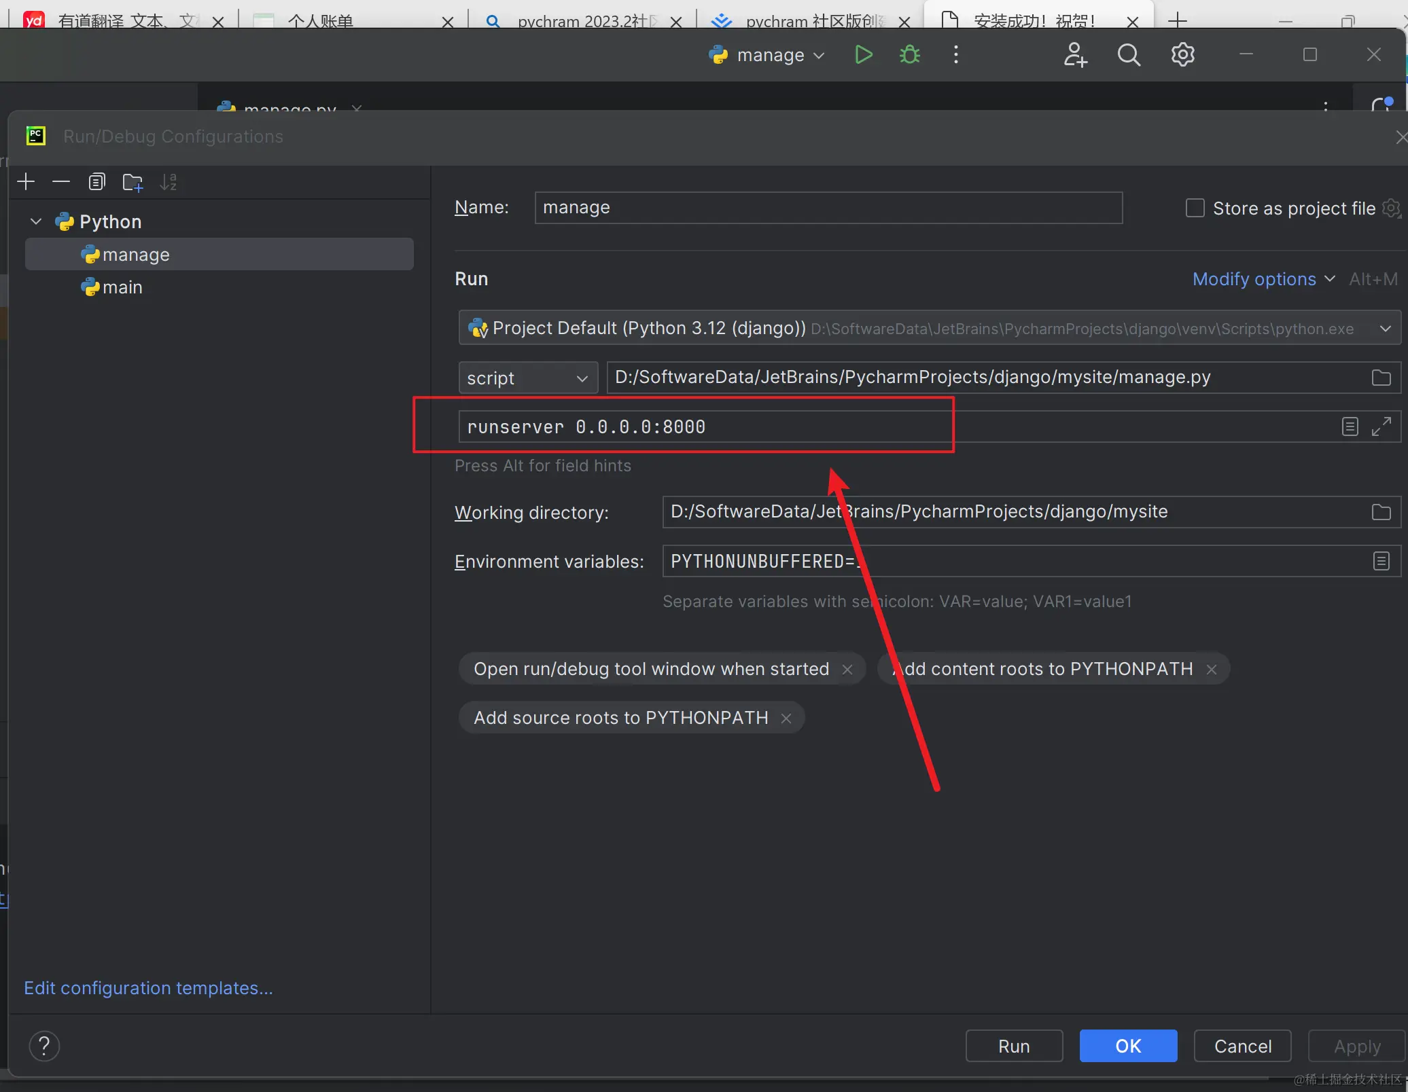Open the script type dropdown

coord(527,378)
